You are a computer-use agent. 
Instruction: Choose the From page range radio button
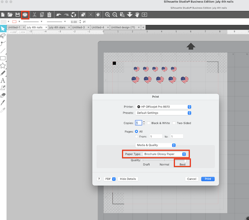tap(137, 137)
